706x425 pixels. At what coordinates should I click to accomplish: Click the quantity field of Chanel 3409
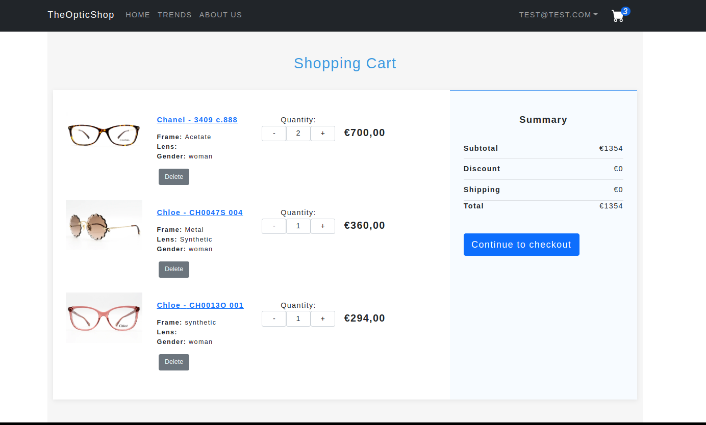298,134
